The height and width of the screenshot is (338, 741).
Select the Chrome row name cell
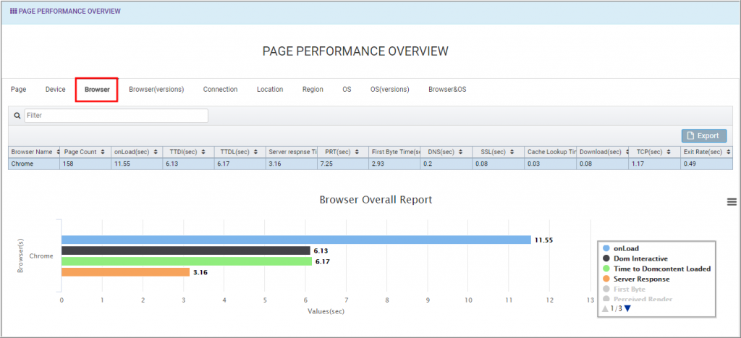pyautogui.click(x=34, y=164)
